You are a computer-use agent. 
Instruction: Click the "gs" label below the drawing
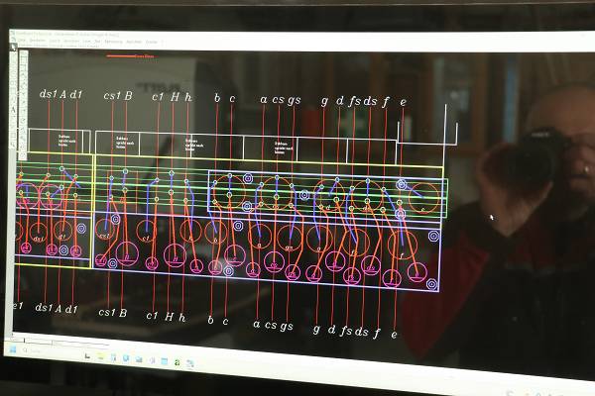[287, 326]
